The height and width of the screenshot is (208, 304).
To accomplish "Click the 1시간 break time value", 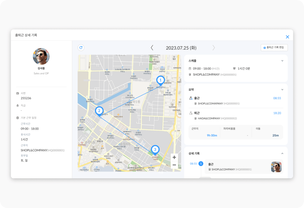I will point(24,139).
